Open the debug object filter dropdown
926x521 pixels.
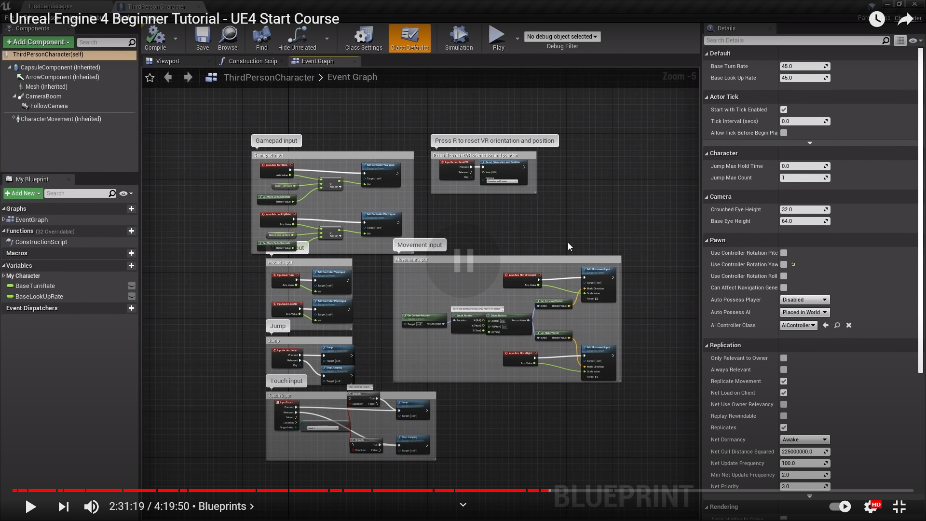coord(562,37)
